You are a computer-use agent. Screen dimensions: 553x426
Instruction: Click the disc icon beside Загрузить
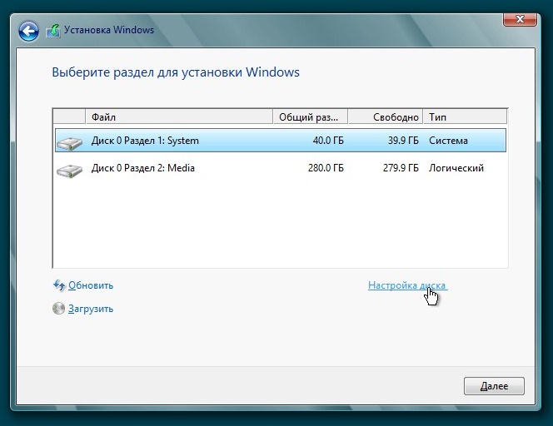point(58,309)
